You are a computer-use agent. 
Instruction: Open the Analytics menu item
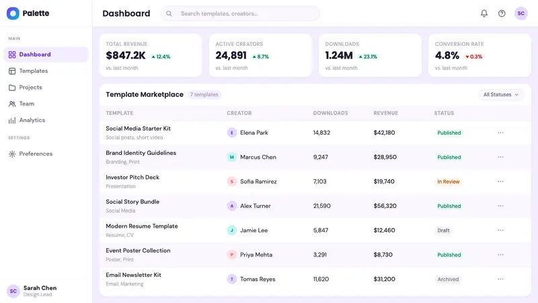click(46, 121)
